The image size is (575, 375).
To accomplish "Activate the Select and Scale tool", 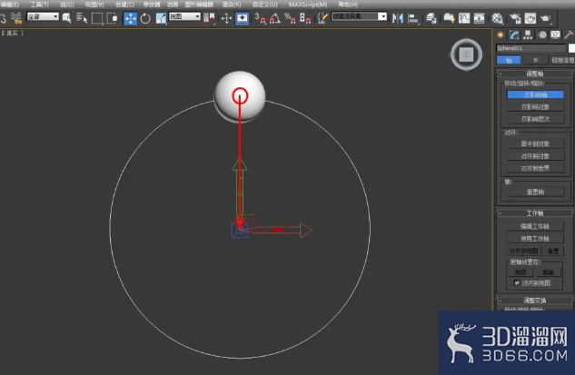I will [161, 18].
